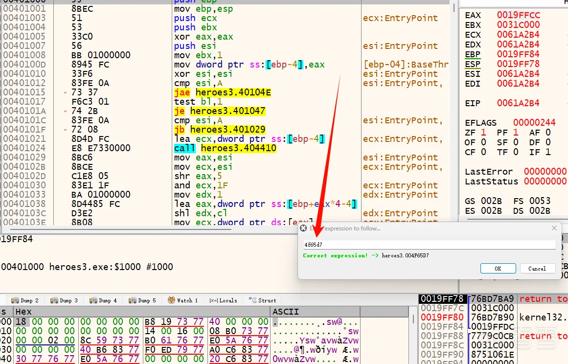
Task: Click Cancel in the expression dialog
Action: click(537, 269)
